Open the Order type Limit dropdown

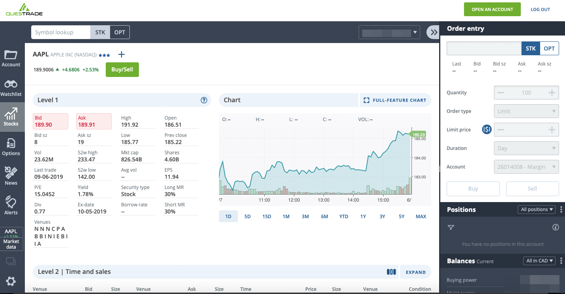[x=526, y=111]
